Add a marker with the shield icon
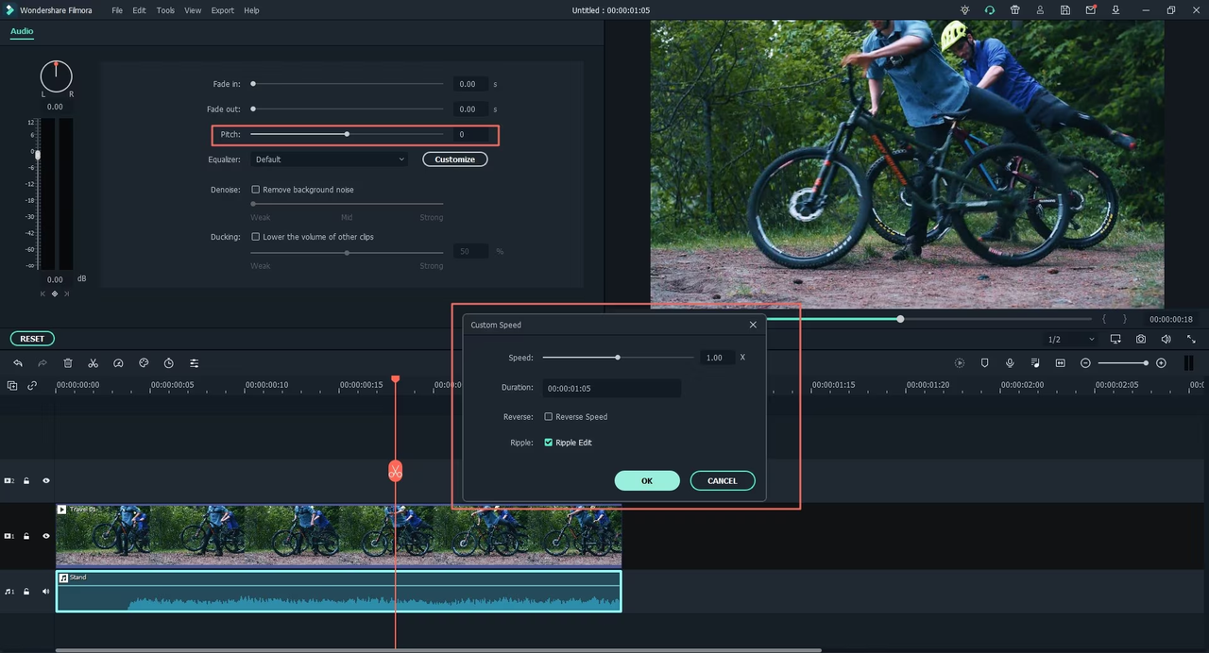The height and width of the screenshot is (653, 1209). pos(984,363)
